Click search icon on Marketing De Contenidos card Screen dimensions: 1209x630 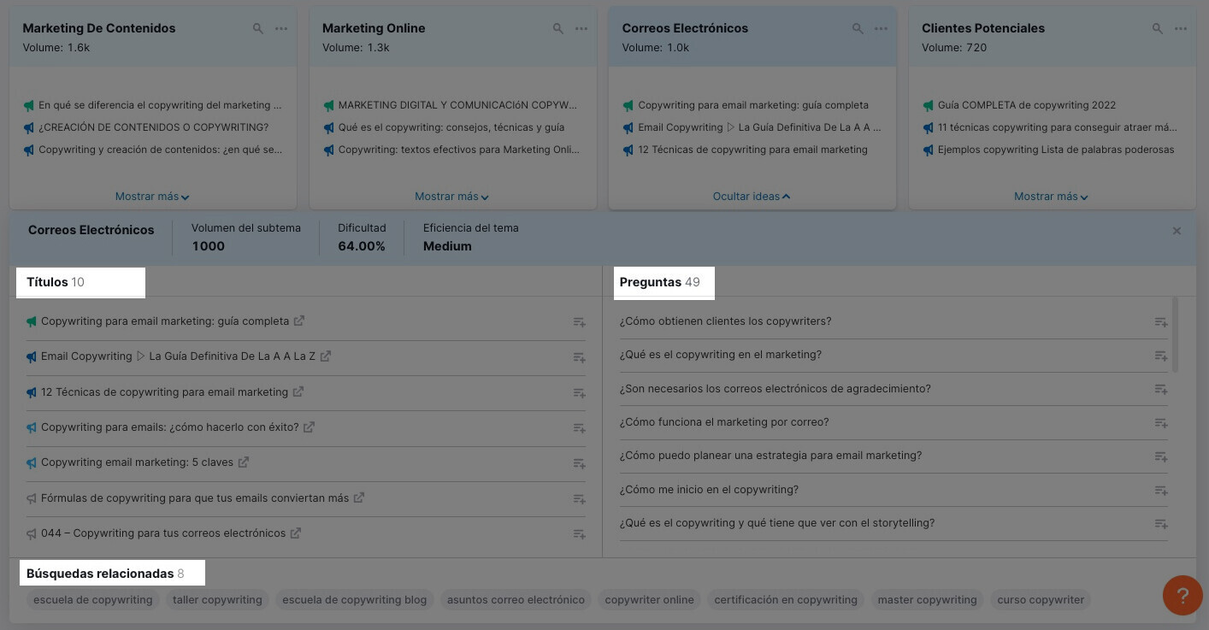click(x=258, y=29)
